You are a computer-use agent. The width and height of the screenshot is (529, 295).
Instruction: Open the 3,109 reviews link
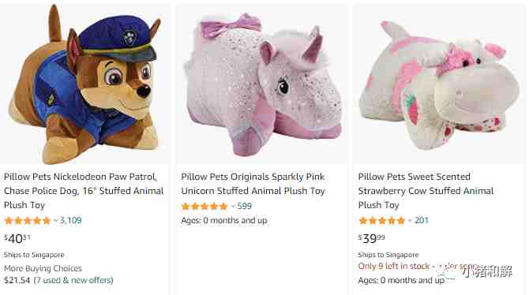[x=71, y=221]
